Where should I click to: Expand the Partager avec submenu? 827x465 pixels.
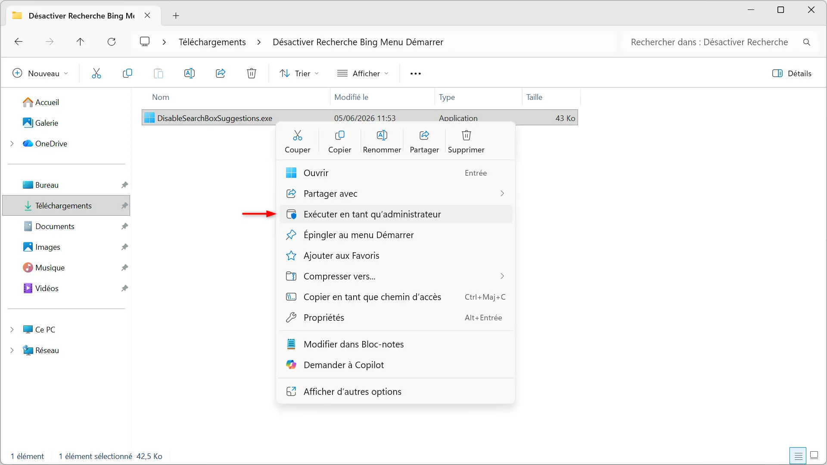pos(502,194)
